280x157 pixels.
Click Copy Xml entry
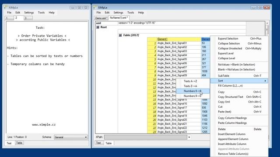(x=239, y=102)
